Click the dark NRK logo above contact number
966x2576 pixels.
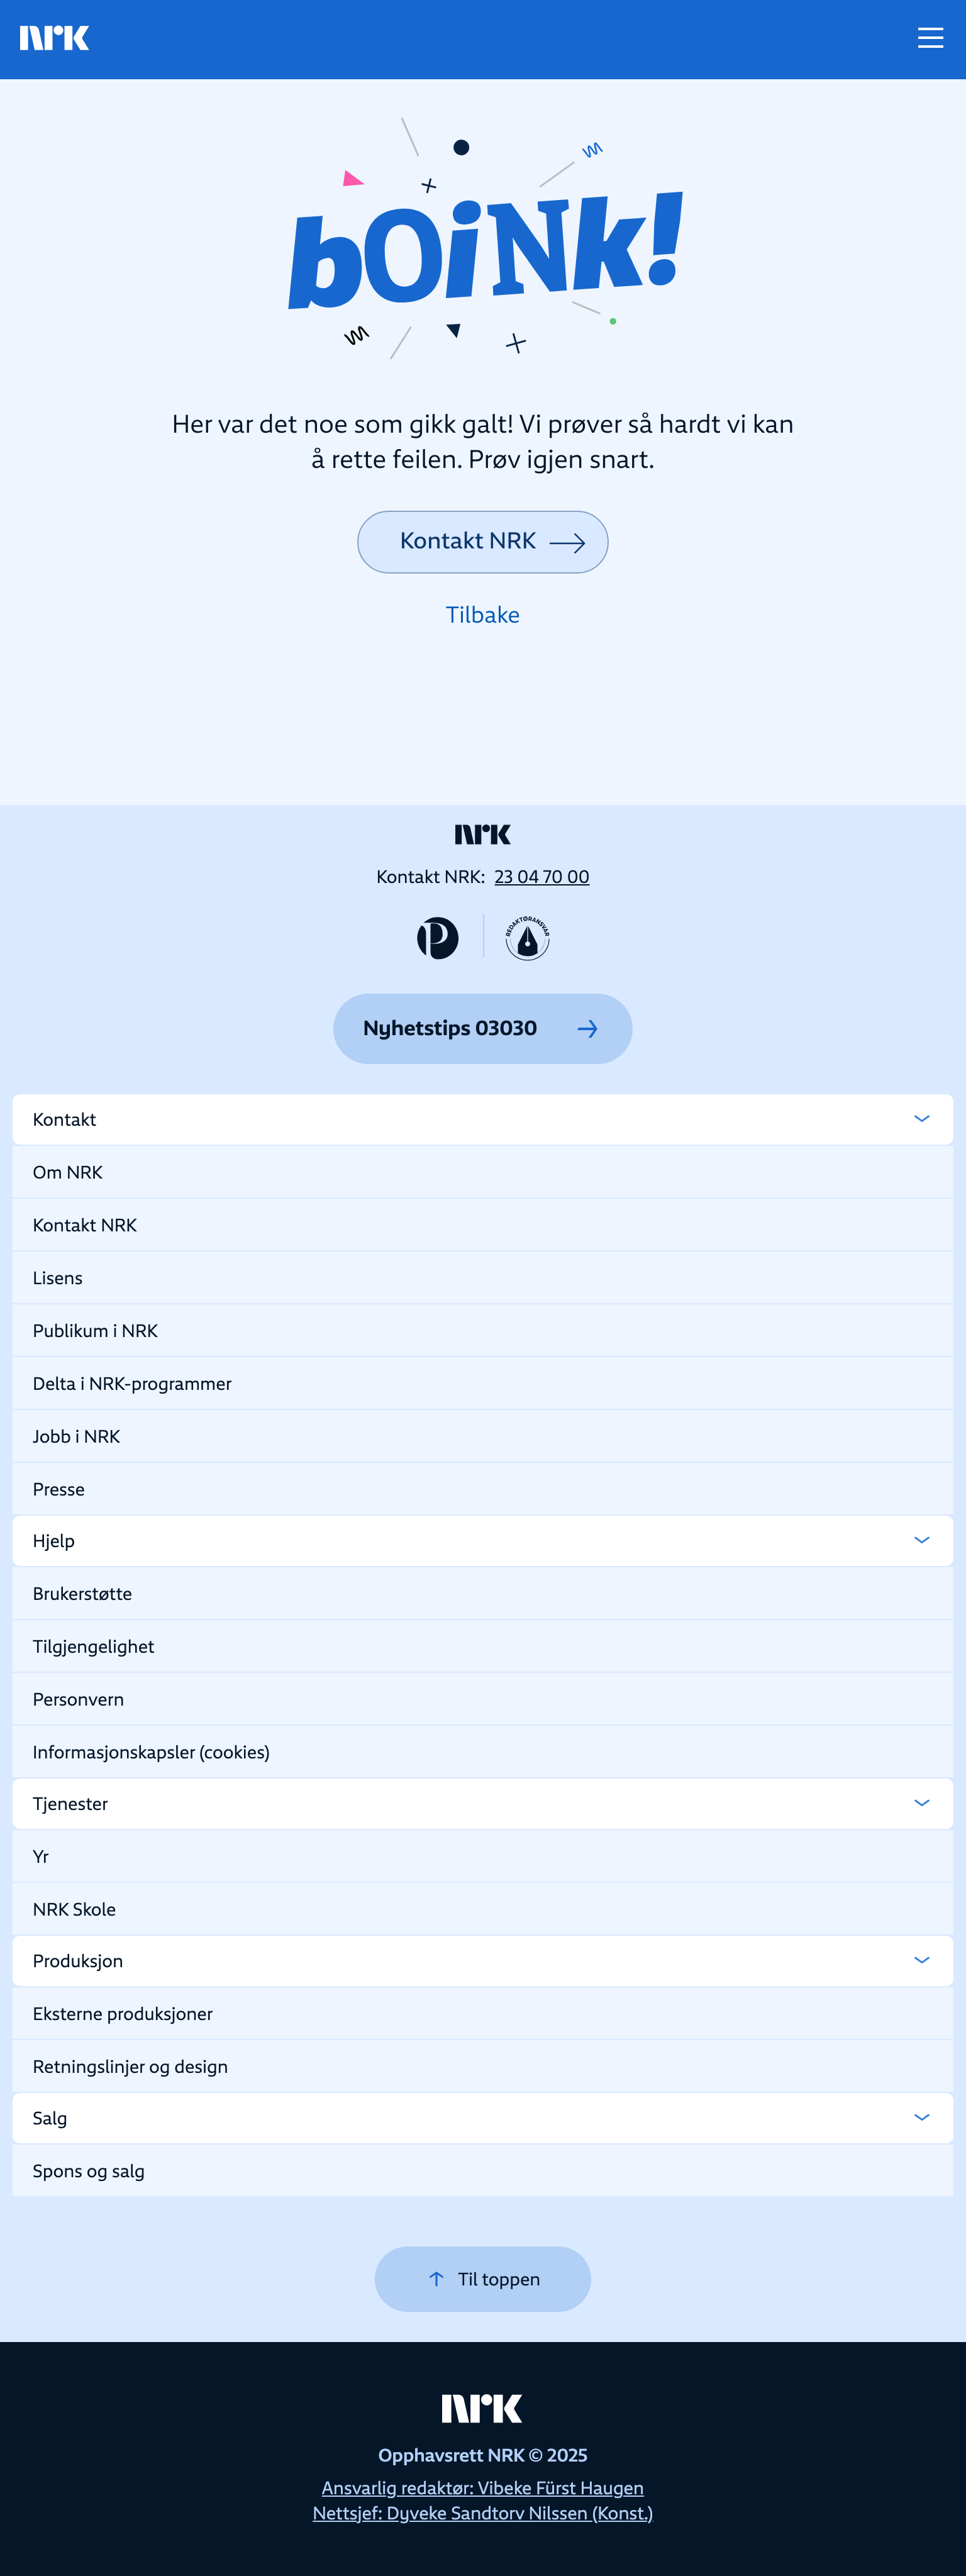click(x=483, y=834)
